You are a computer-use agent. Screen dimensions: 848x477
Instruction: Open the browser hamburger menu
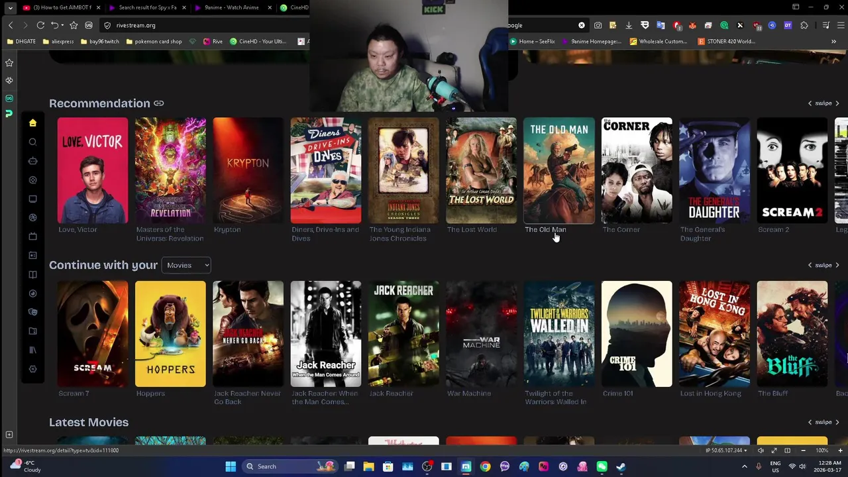coord(841,25)
